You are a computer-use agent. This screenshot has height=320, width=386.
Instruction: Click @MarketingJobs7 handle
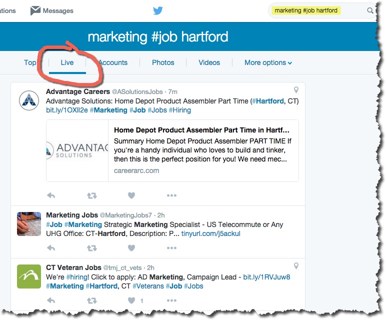tap(126, 215)
